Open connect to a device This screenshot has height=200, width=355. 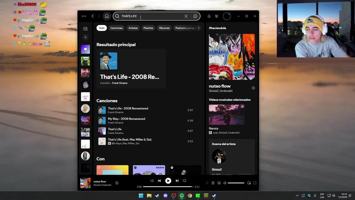(219, 183)
